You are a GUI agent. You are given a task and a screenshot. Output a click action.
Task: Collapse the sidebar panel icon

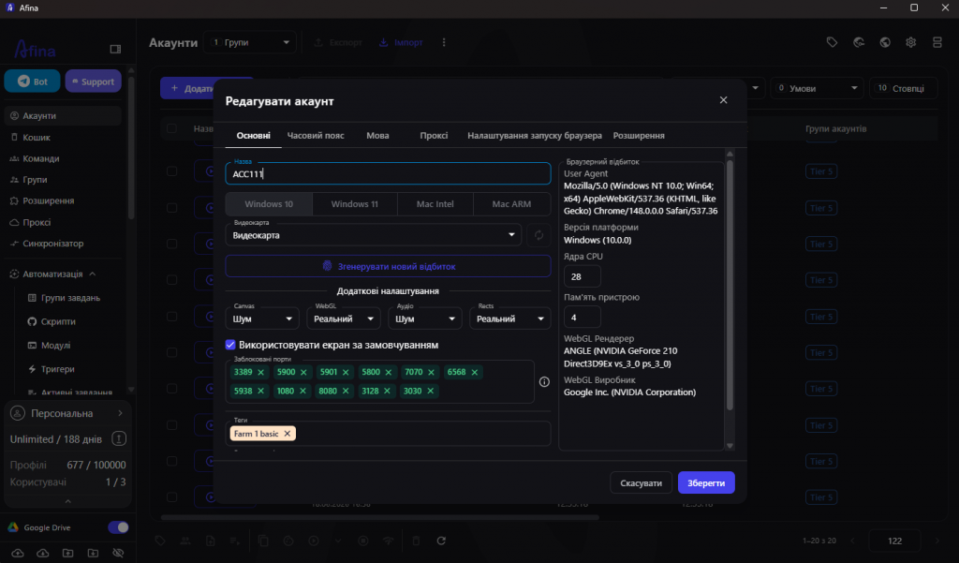[115, 49]
